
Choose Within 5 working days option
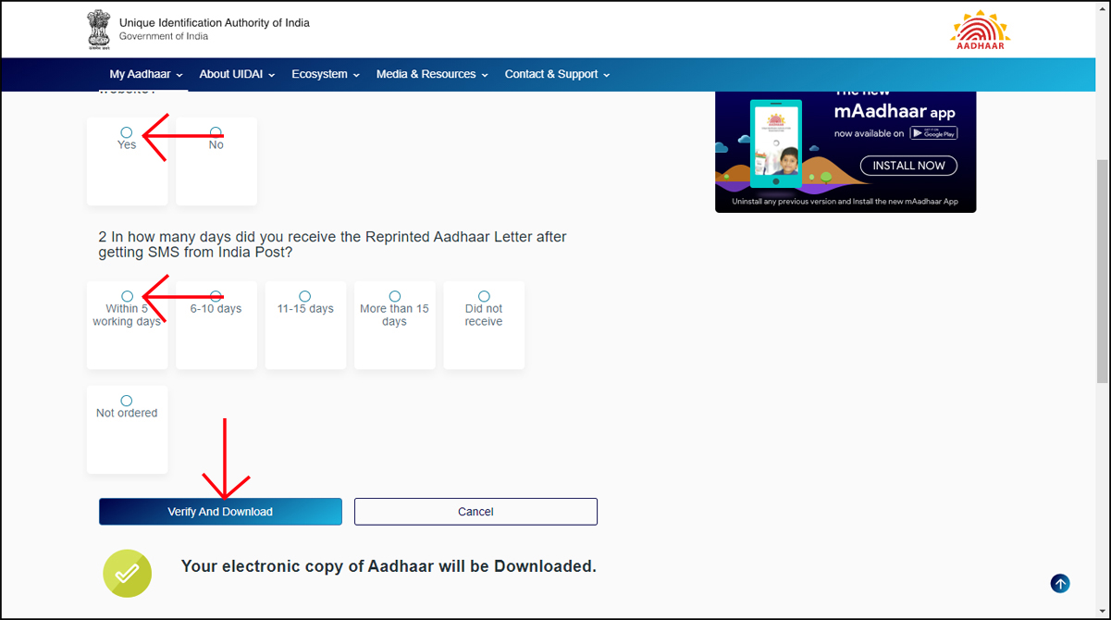pyautogui.click(x=125, y=294)
